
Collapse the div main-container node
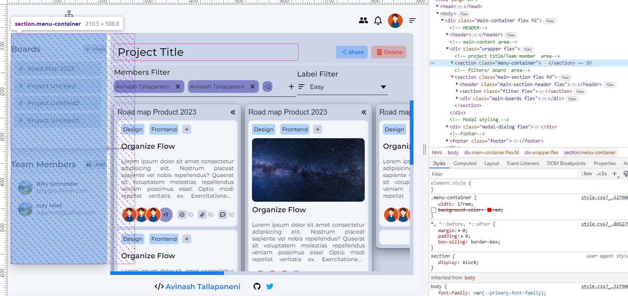[443, 20]
